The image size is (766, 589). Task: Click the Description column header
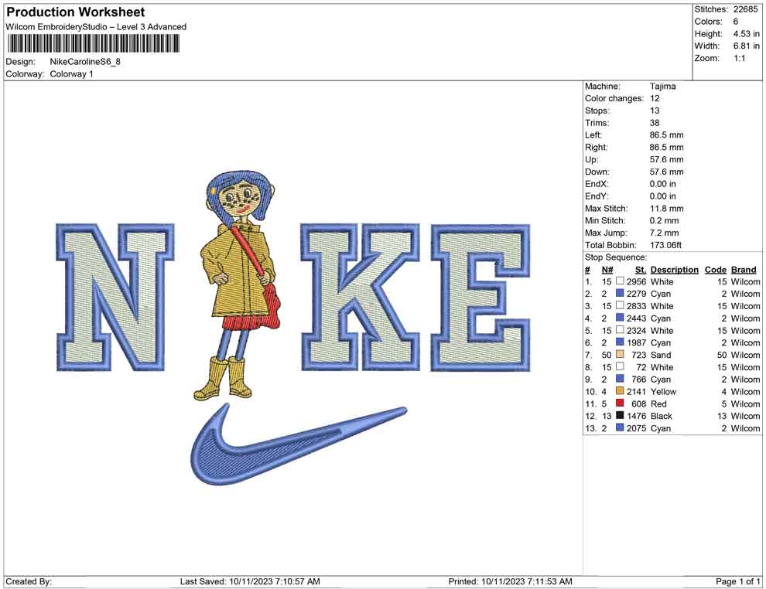coord(674,270)
